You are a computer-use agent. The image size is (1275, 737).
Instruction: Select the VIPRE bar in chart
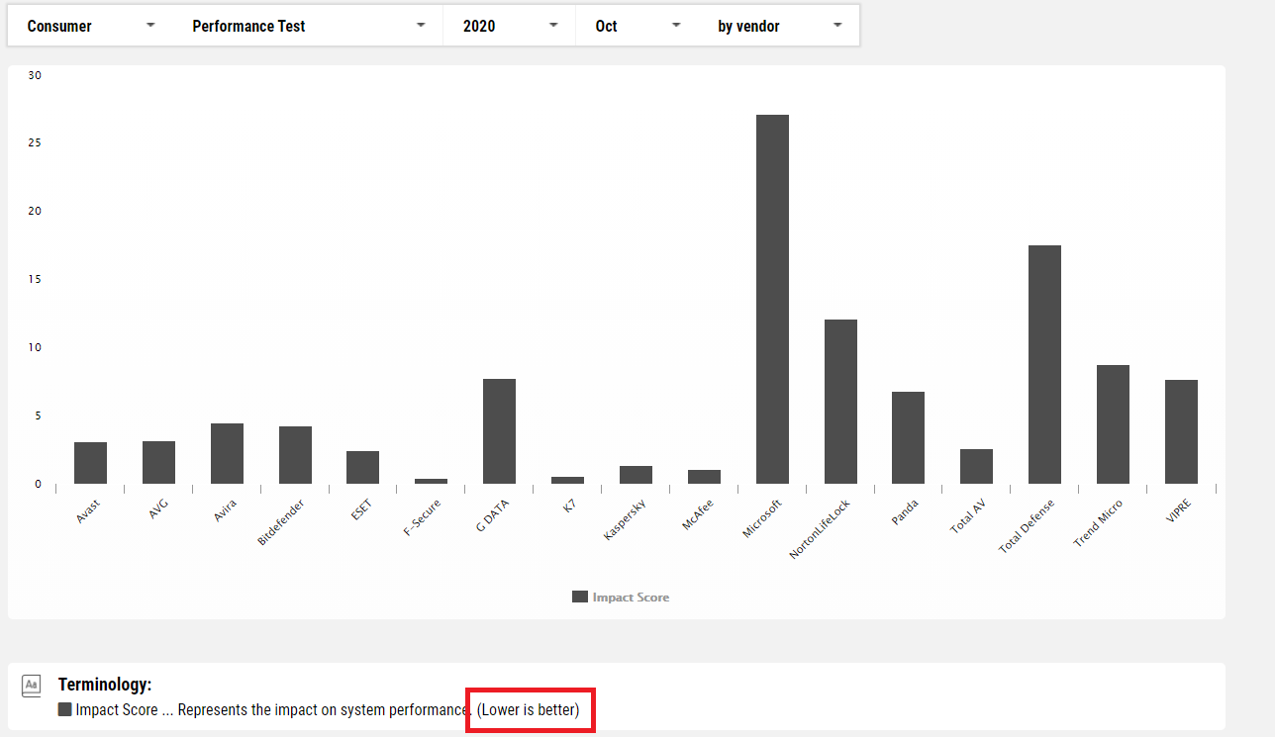tap(1181, 431)
